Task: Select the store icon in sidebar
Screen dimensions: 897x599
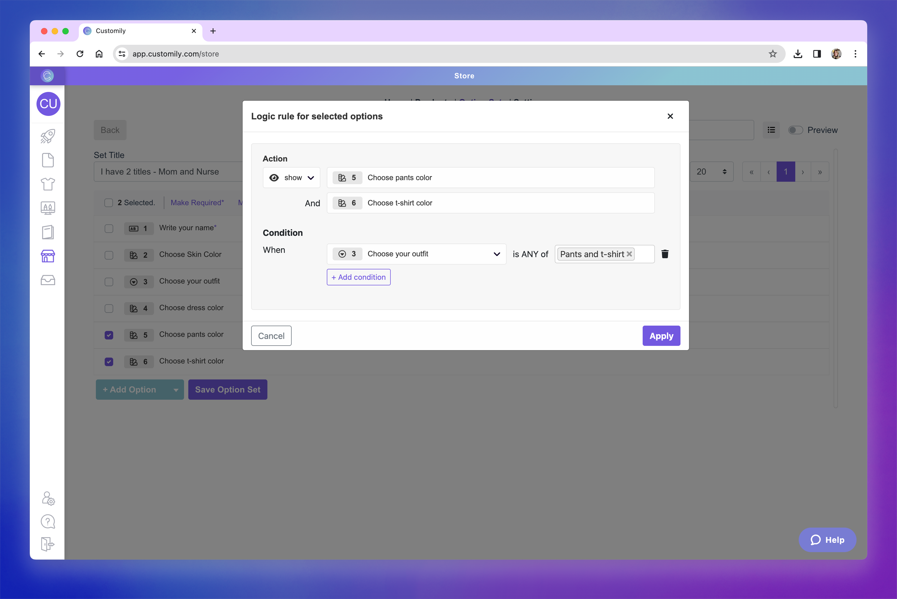Action: pyautogui.click(x=48, y=256)
